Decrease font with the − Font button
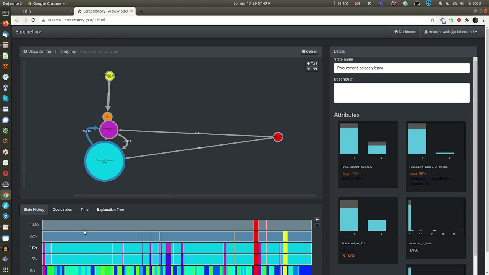Image resolution: width=489 pixels, height=275 pixels. [x=312, y=69]
